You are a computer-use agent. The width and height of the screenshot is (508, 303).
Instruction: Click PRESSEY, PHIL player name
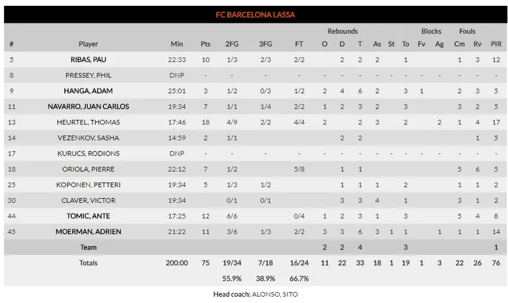[89, 75]
